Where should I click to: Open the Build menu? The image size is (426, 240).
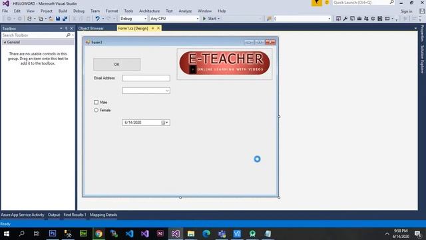[63, 11]
